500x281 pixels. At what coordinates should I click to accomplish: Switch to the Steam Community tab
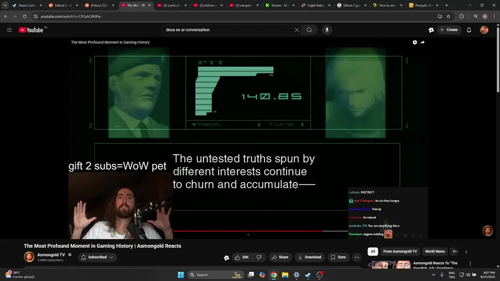(x=26, y=5)
